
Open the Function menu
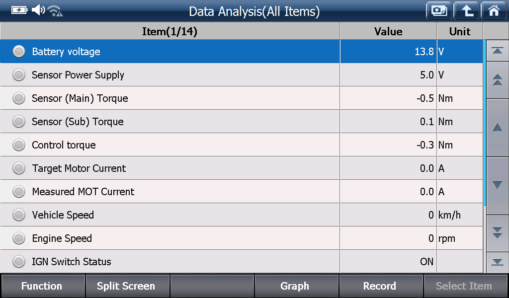[43, 286]
